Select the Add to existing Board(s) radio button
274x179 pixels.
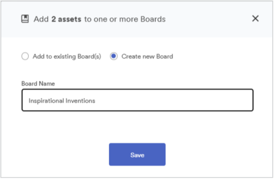25,56
